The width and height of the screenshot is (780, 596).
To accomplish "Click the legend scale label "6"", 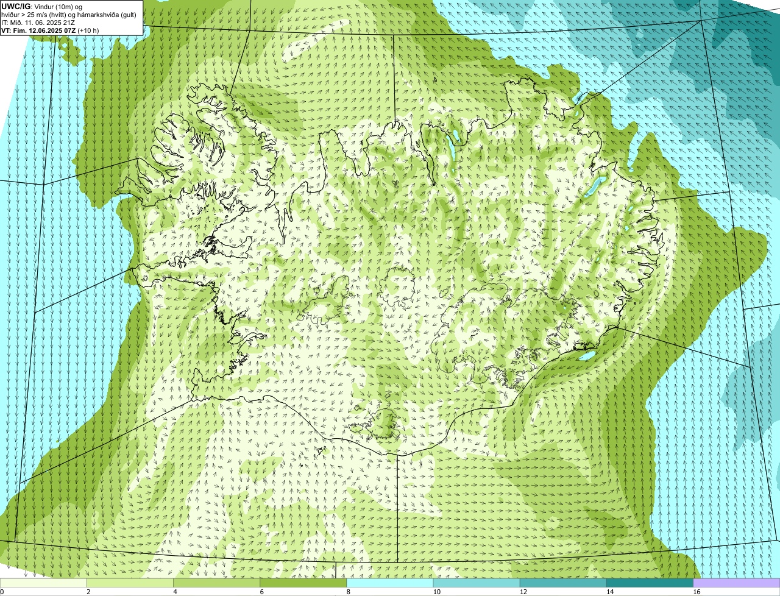I will click(x=261, y=592).
